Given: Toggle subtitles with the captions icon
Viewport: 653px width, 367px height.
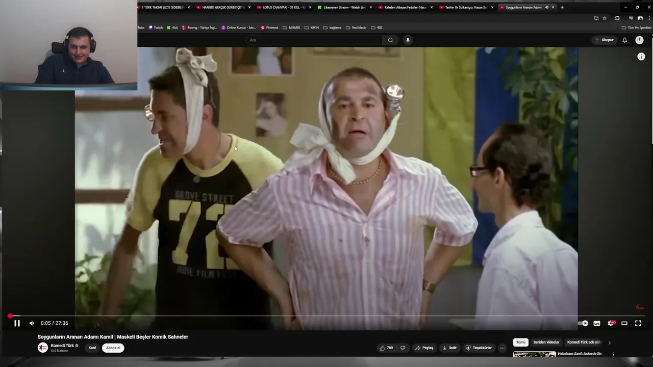Looking at the screenshot, I should point(597,323).
